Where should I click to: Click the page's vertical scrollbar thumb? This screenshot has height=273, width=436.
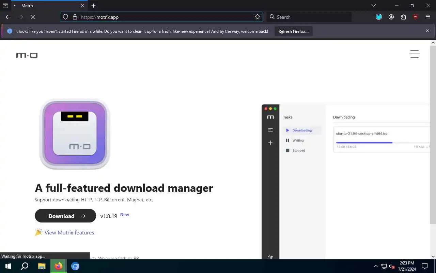(x=433, y=134)
